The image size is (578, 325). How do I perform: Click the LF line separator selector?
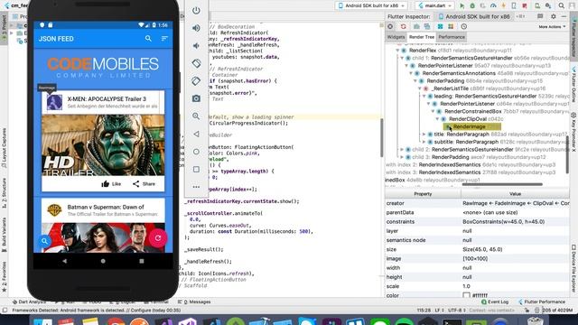tap(439, 311)
